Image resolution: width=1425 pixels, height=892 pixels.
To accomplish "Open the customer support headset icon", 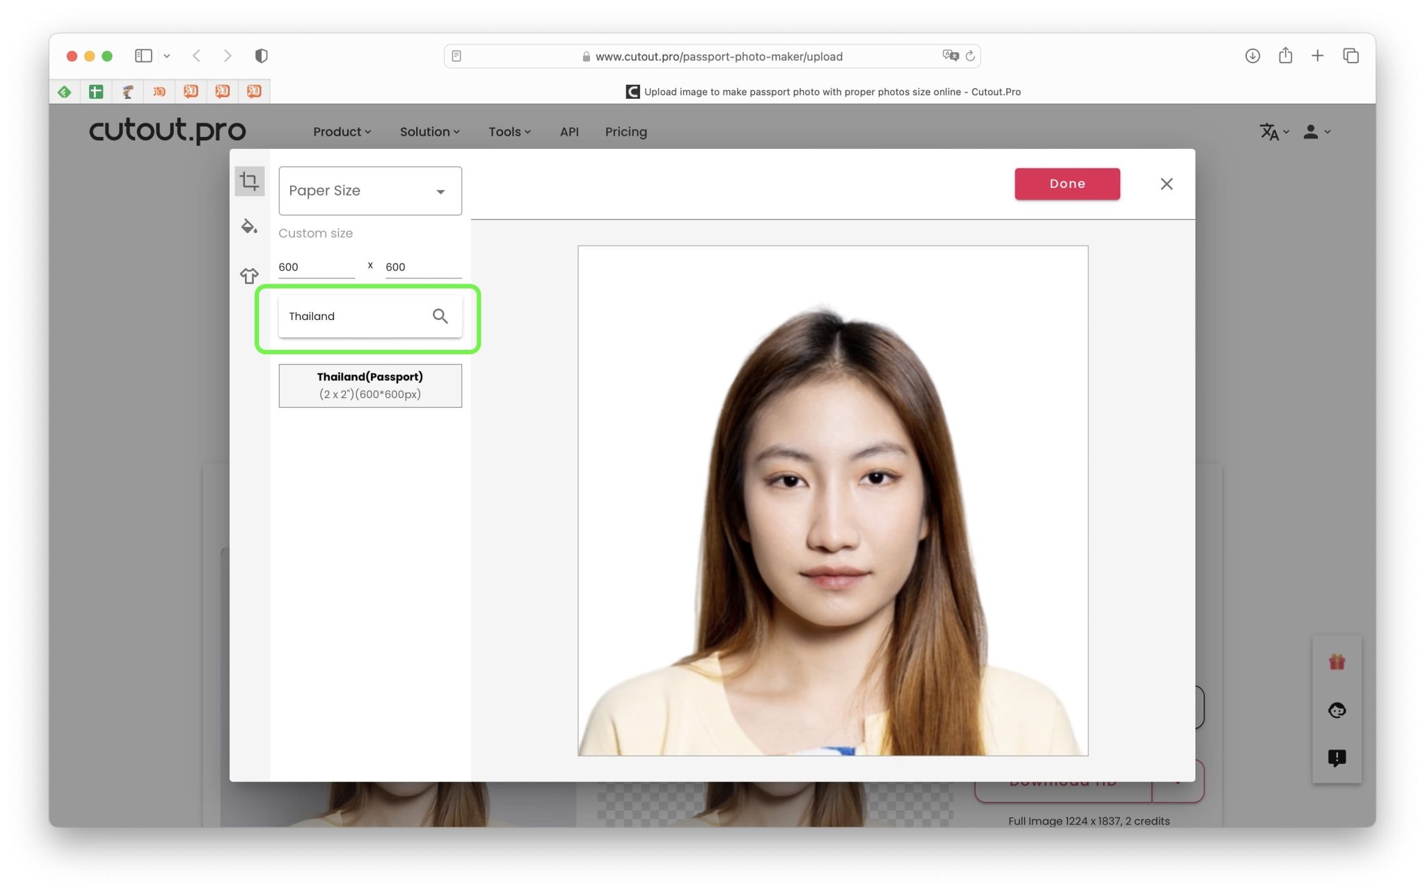I will coord(1337,710).
